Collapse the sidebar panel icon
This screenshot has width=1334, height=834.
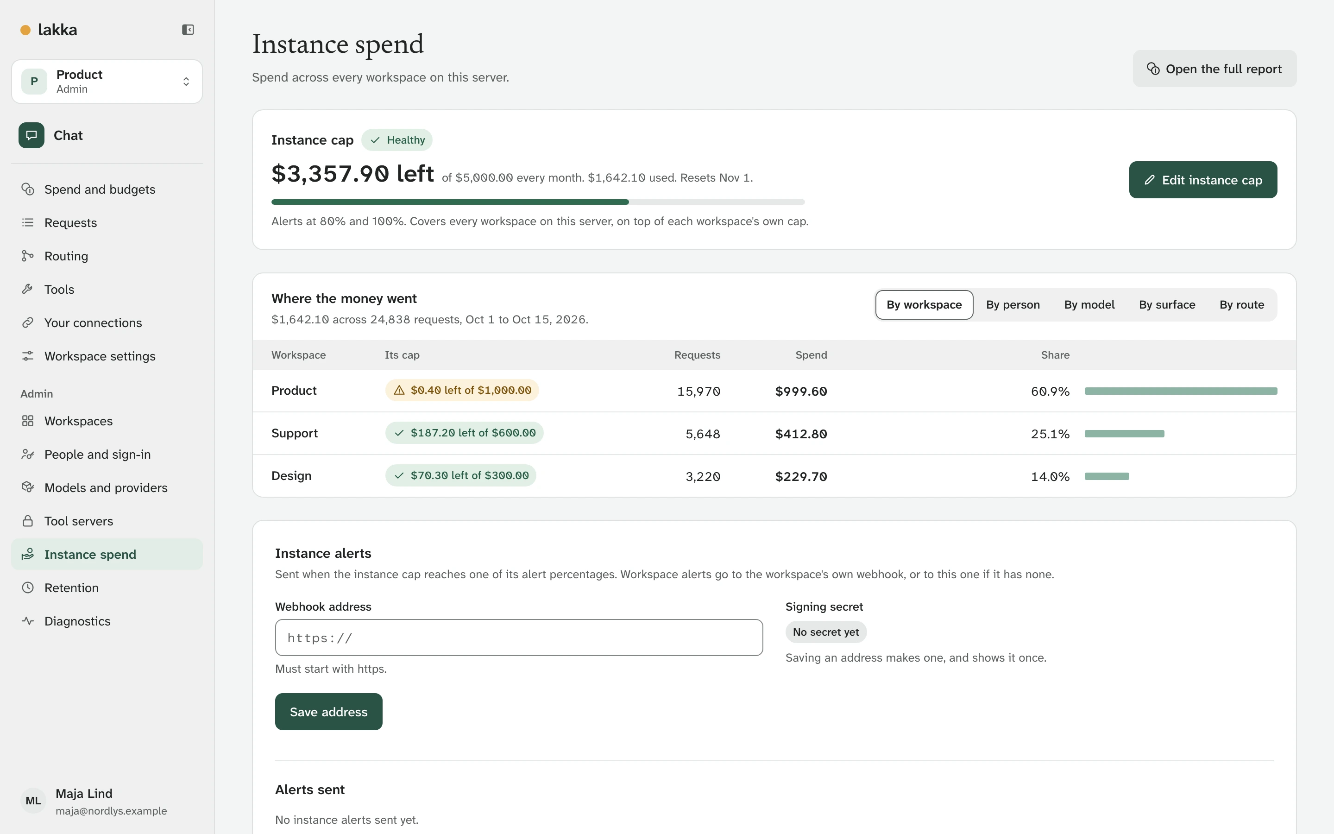click(x=188, y=30)
